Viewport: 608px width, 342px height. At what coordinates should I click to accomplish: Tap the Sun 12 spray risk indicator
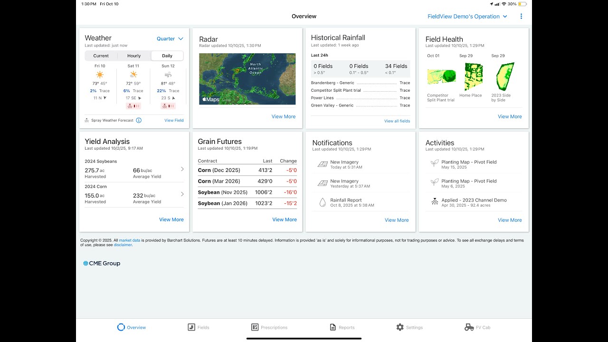168,106
